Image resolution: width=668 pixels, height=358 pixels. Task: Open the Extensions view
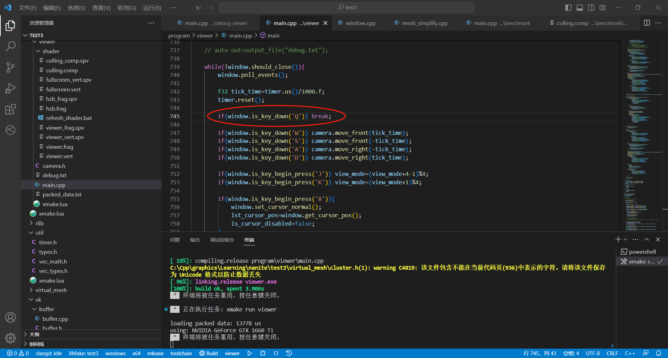[x=11, y=109]
